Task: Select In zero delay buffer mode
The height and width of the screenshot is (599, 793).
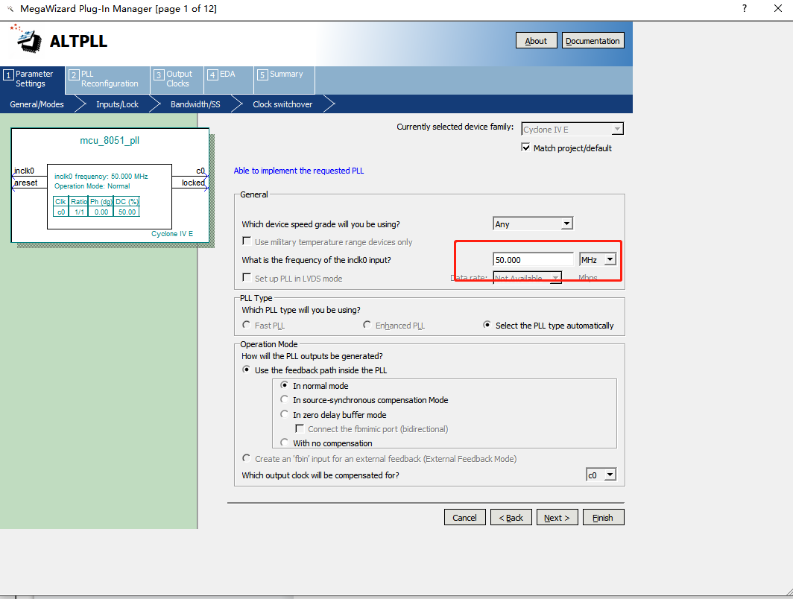Action: pyautogui.click(x=285, y=414)
